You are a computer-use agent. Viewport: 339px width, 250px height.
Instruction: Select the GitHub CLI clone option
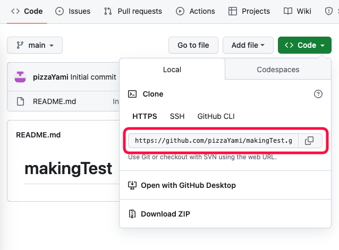[x=216, y=116]
